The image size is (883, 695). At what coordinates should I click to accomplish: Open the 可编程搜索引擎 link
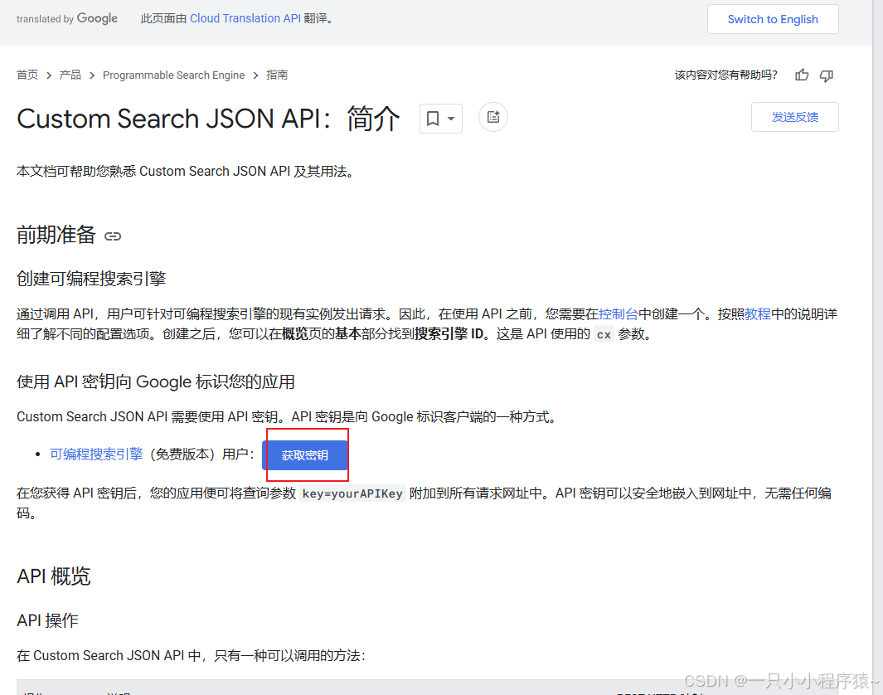click(96, 454)
